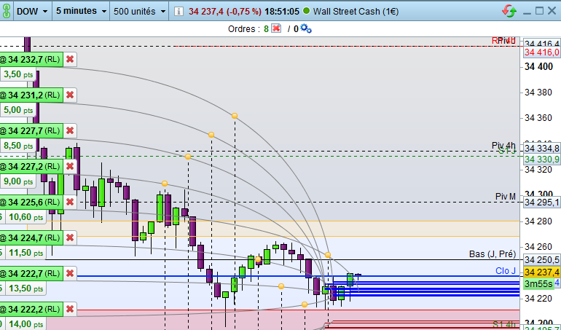Select the @34 222,7 (RL) order label
Screen dimensions: 561x330
[31, 273]
